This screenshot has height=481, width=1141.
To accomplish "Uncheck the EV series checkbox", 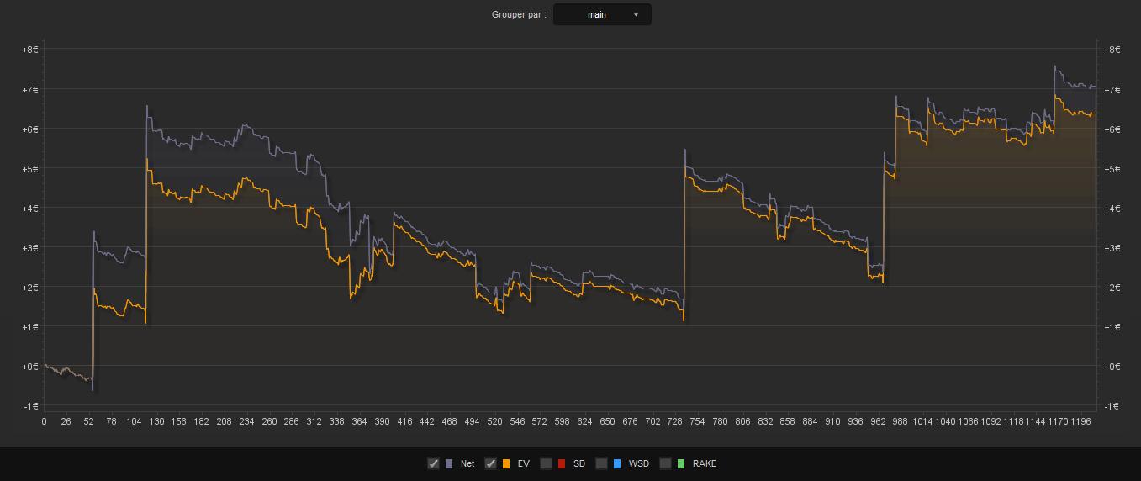I will 491,463.
